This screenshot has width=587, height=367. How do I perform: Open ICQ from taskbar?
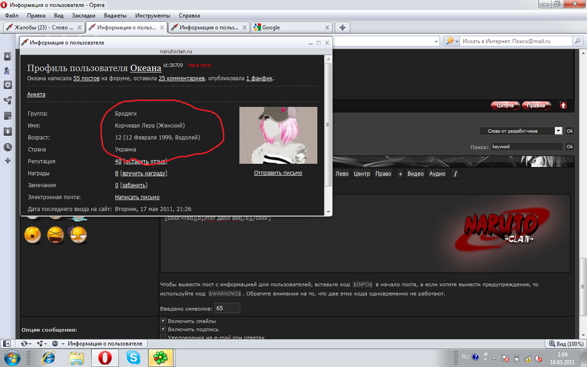coord(161,357)
